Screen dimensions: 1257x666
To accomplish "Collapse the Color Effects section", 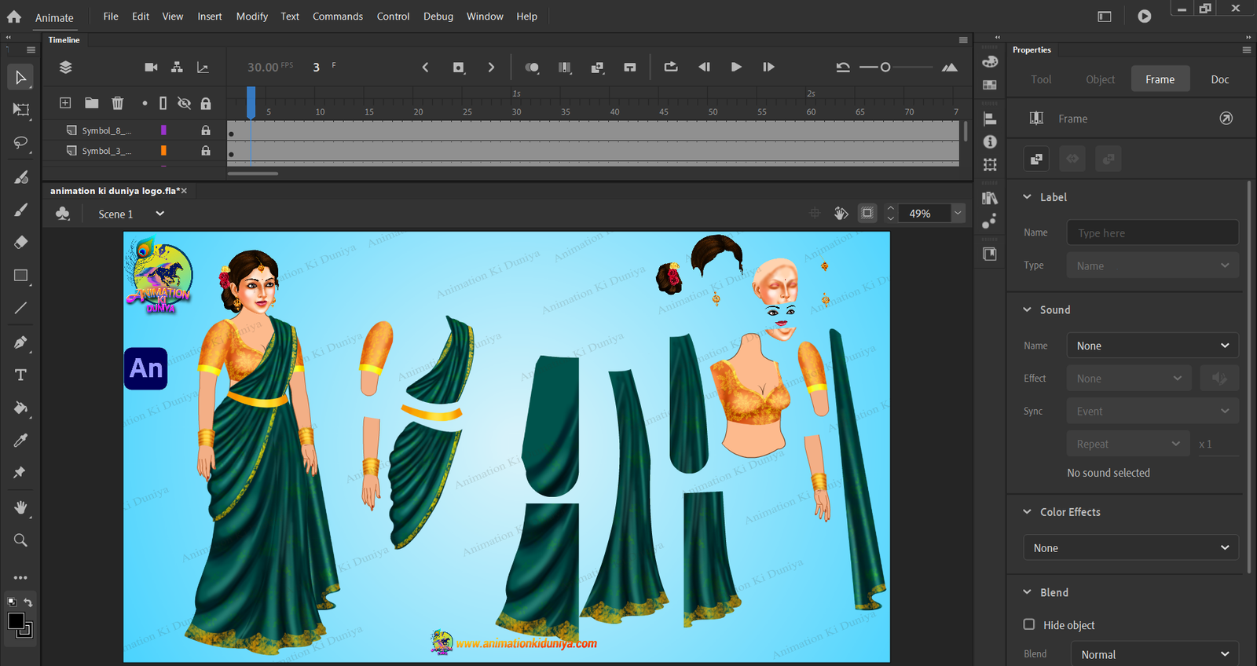I will [1027, 512].
